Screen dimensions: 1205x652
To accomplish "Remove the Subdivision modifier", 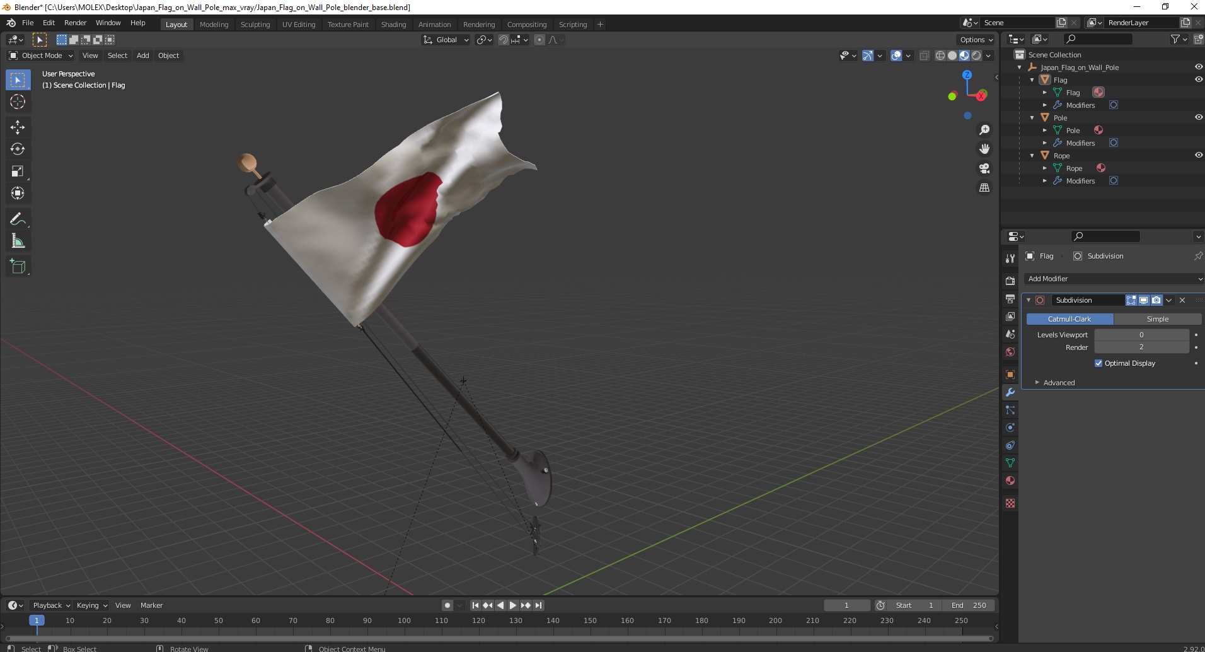I will (1182, 300).
